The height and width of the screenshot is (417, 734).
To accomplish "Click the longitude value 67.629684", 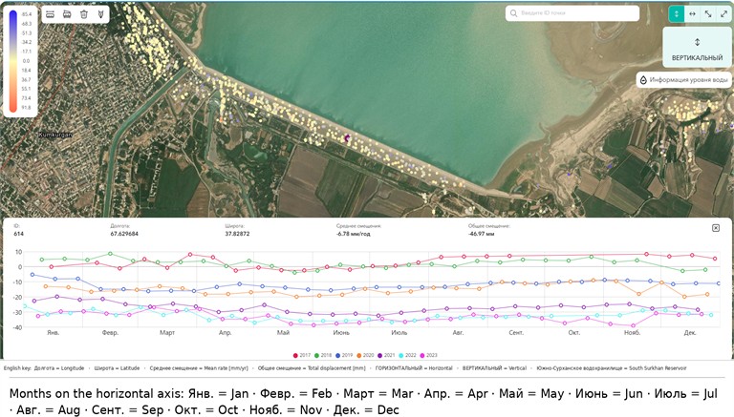I will tap(124, 234).
